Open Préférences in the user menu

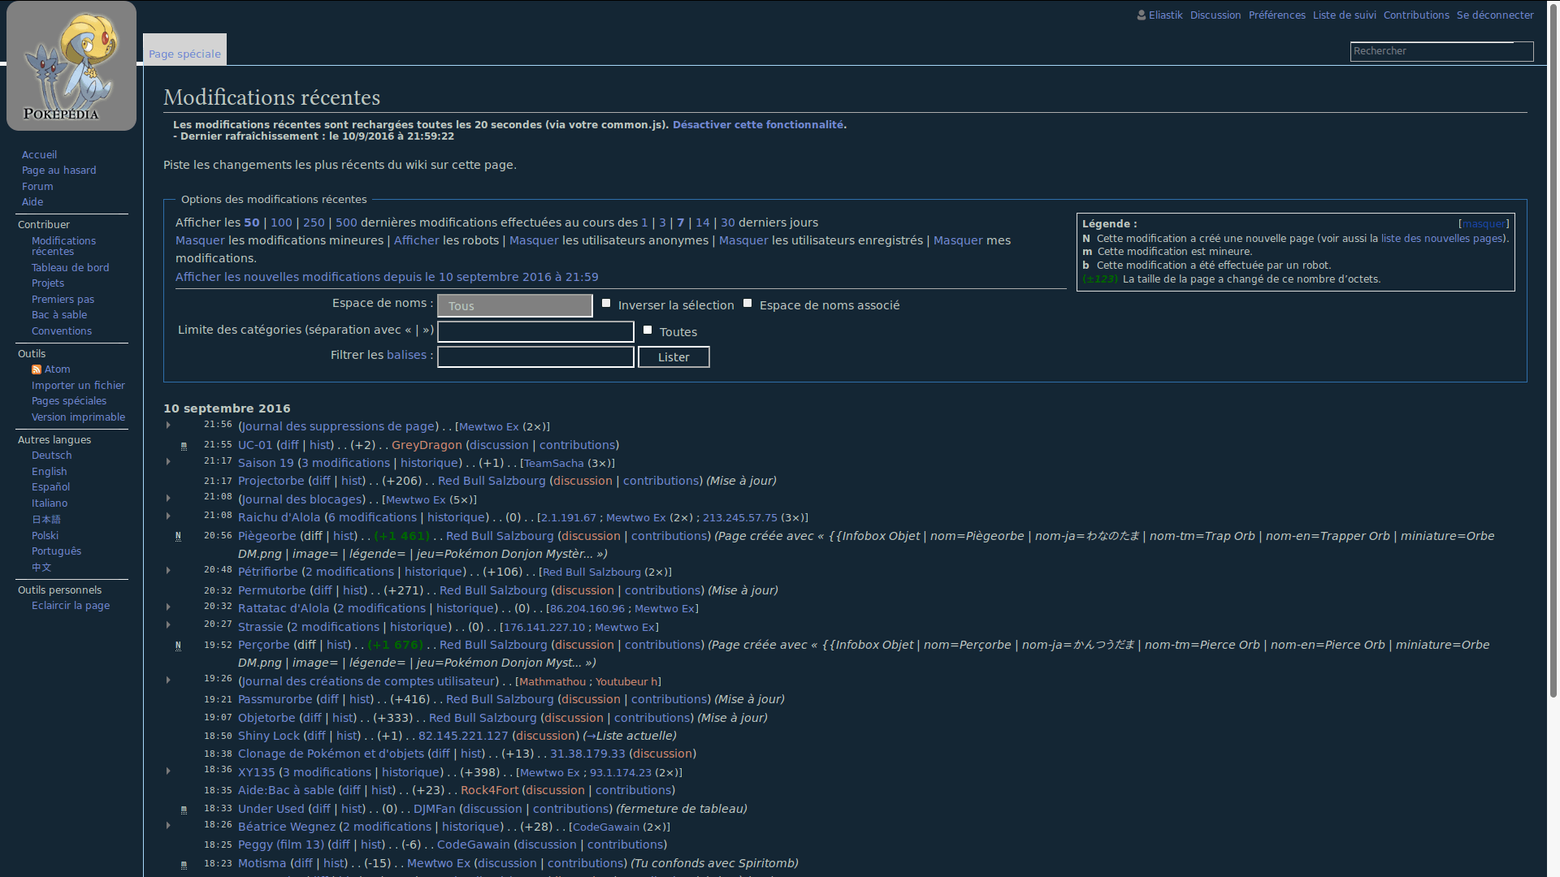(1276, 15)
